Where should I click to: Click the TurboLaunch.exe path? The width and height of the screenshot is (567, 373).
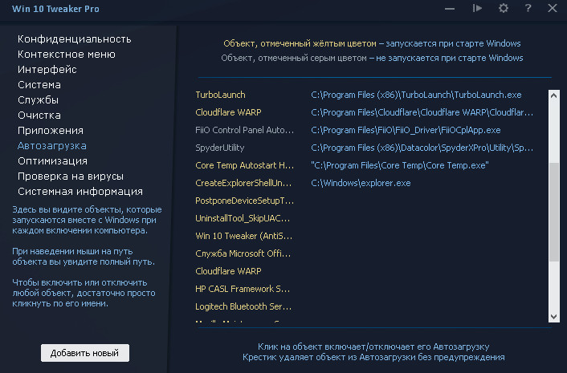tap(416, 95)
